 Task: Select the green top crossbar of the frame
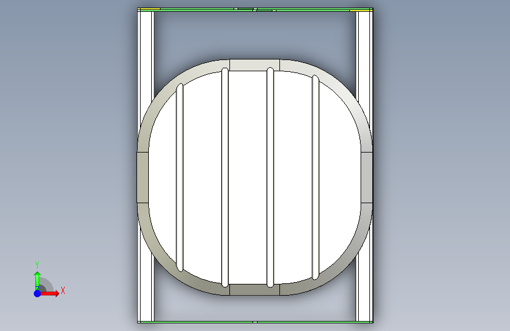[x=255, y=9]
